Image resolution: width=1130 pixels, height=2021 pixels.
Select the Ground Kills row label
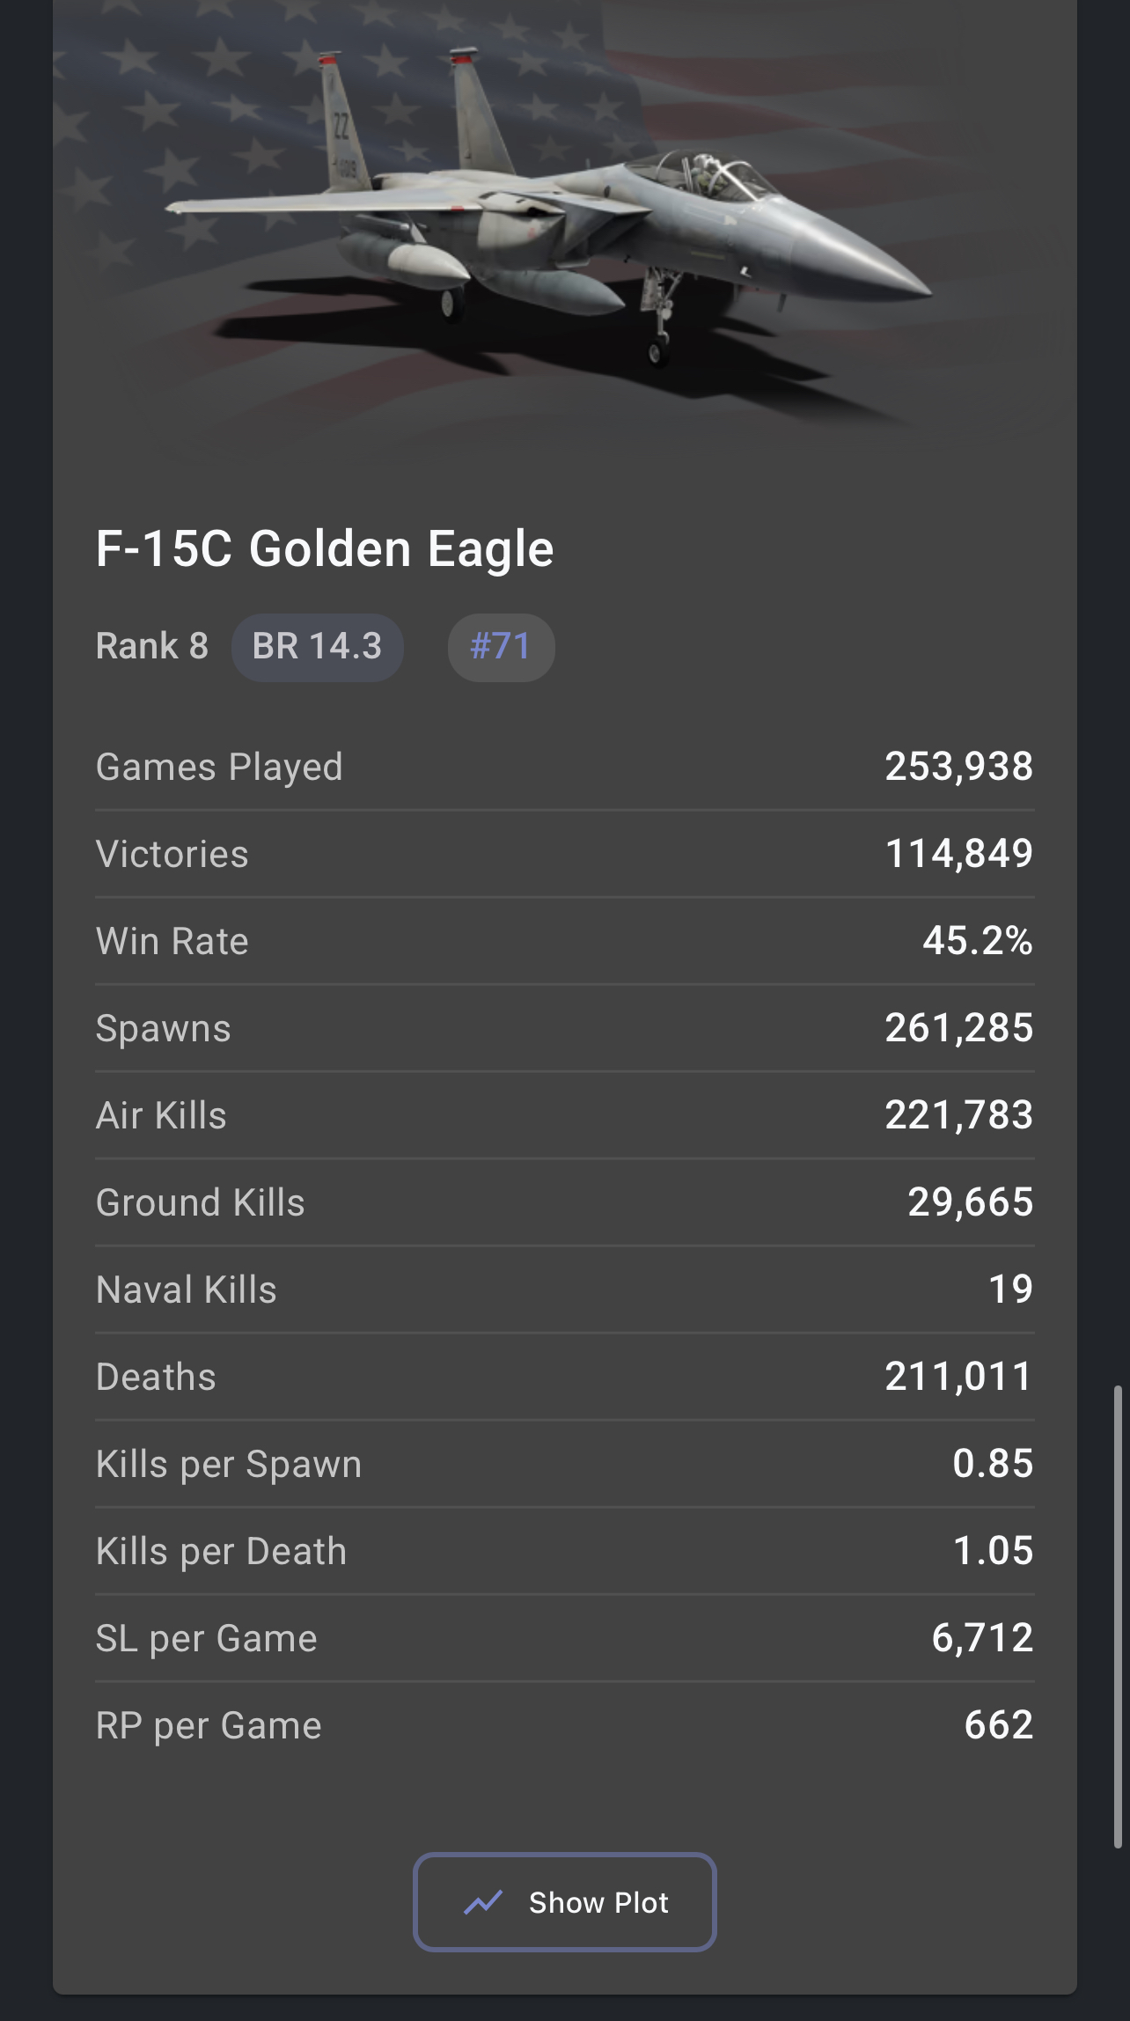[201, 1202]
